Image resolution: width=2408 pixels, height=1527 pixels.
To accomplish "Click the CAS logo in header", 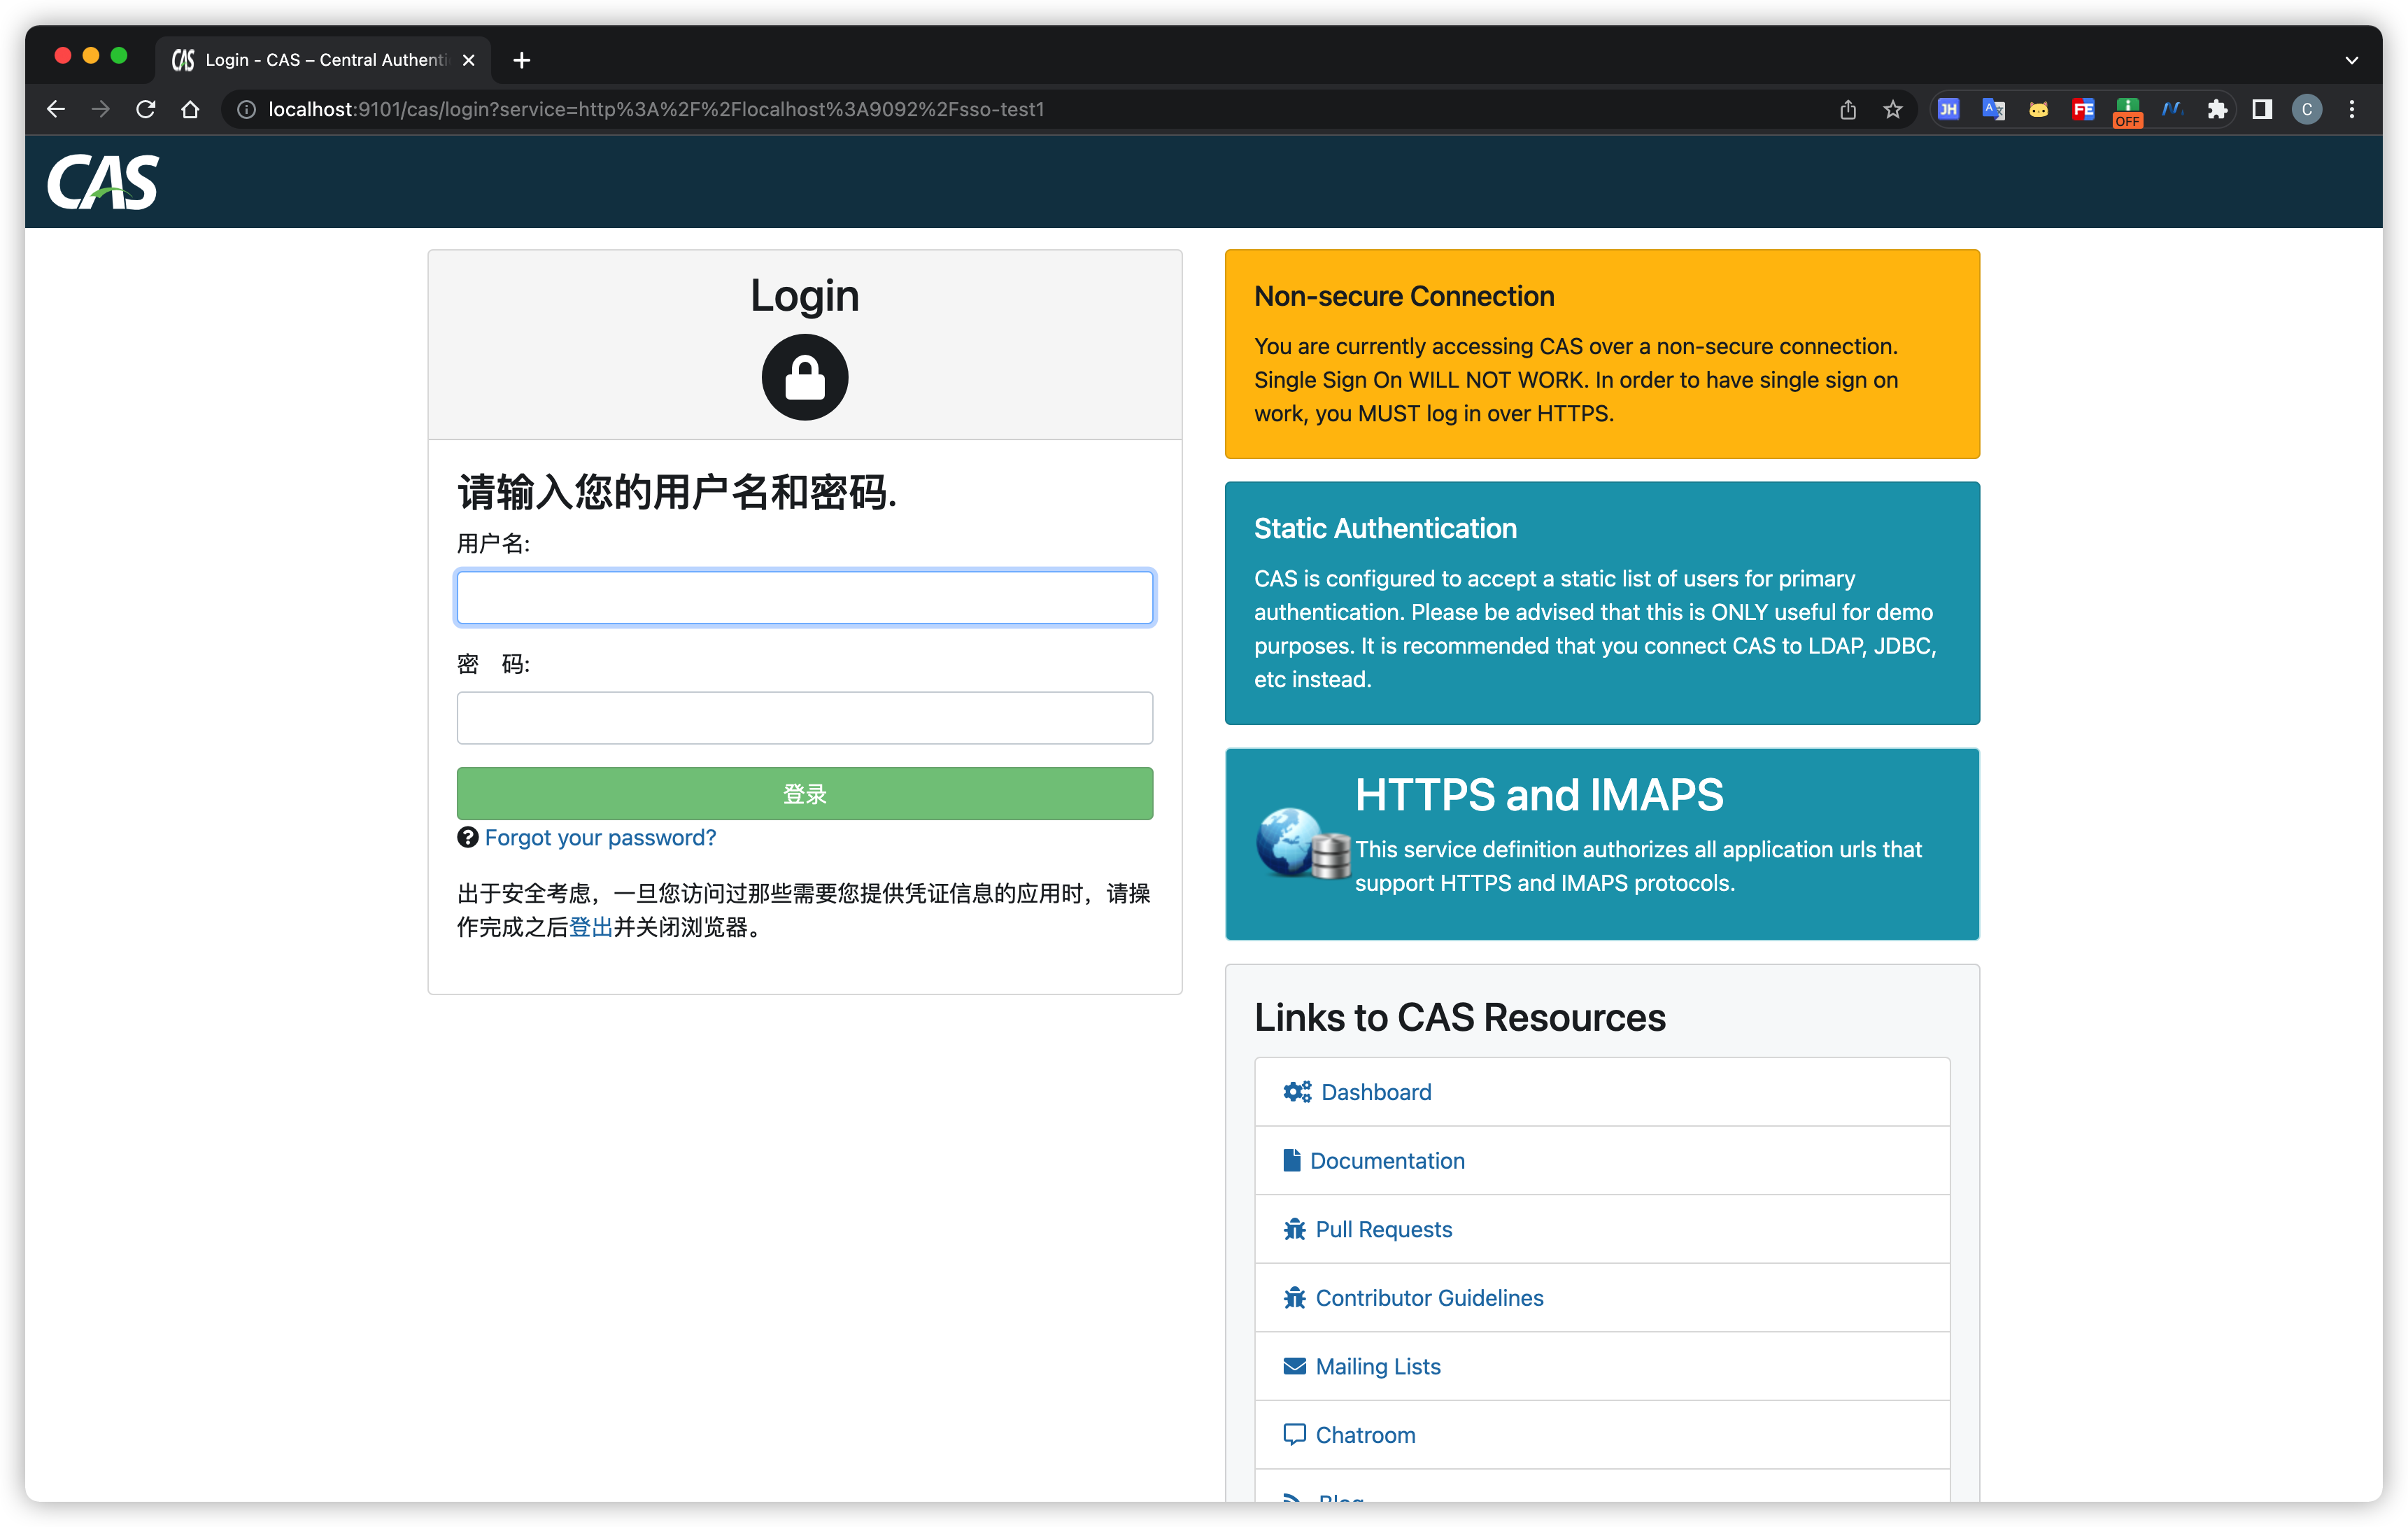I will pos(103,182).
